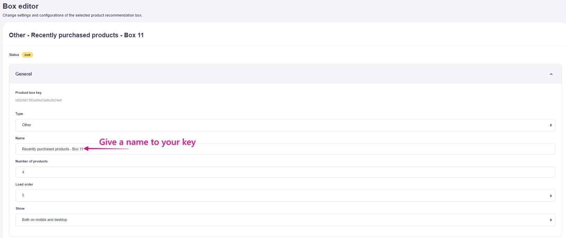
Task: Click the Type field's up-down arrow icon
Action: click(x=551, y=125)
